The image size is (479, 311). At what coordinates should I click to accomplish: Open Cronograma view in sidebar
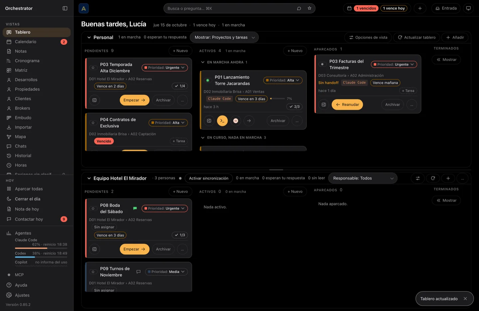pyautogui.click(x=37, y=61)
